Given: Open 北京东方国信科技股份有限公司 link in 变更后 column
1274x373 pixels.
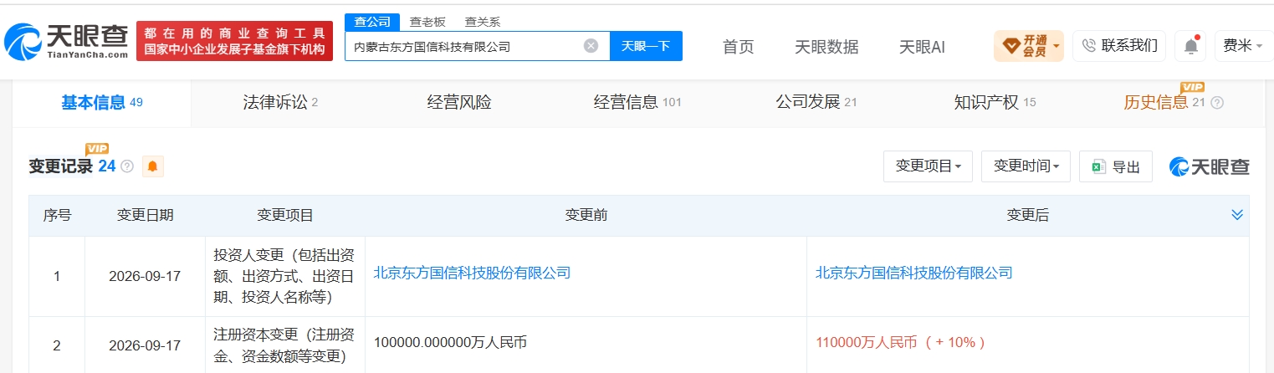Looking at the screenshot, I should click(x=913, y=273).
